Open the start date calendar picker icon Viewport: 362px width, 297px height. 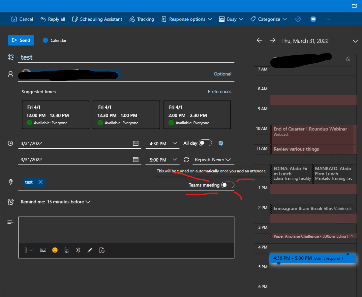(x=136, y=143)
